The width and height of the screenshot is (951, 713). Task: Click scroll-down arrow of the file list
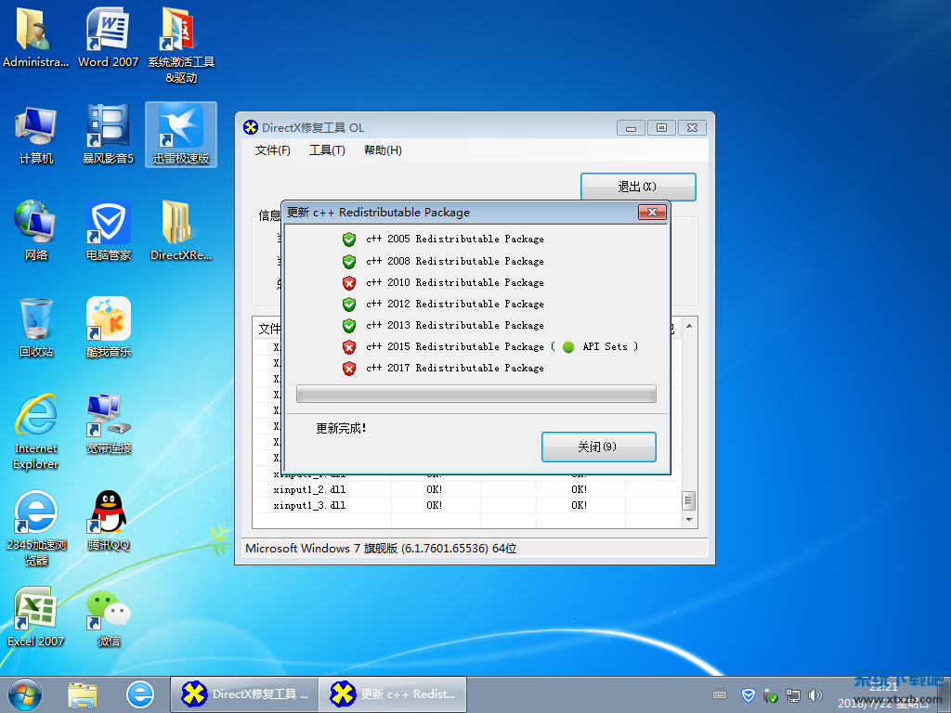(x=689, y=520)
